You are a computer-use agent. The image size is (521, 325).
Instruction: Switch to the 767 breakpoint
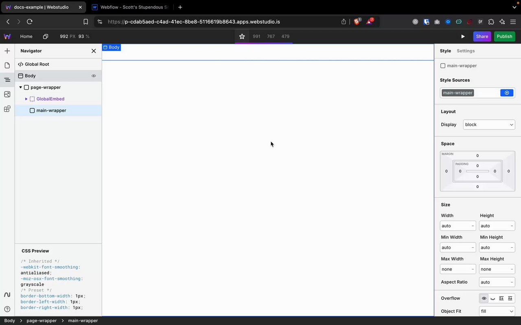click(x=271, y=37)
